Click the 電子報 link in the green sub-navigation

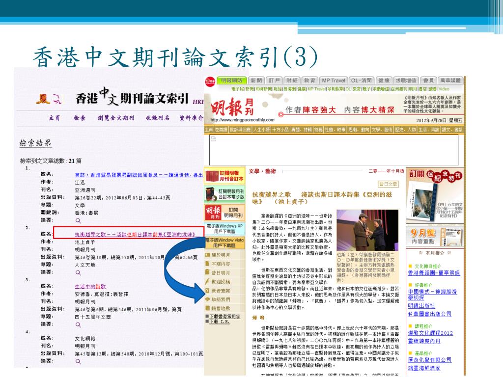[x=238, y=89]
